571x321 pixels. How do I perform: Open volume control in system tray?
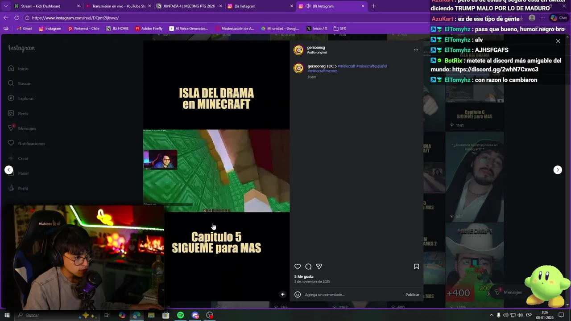[x=520, y=315]
